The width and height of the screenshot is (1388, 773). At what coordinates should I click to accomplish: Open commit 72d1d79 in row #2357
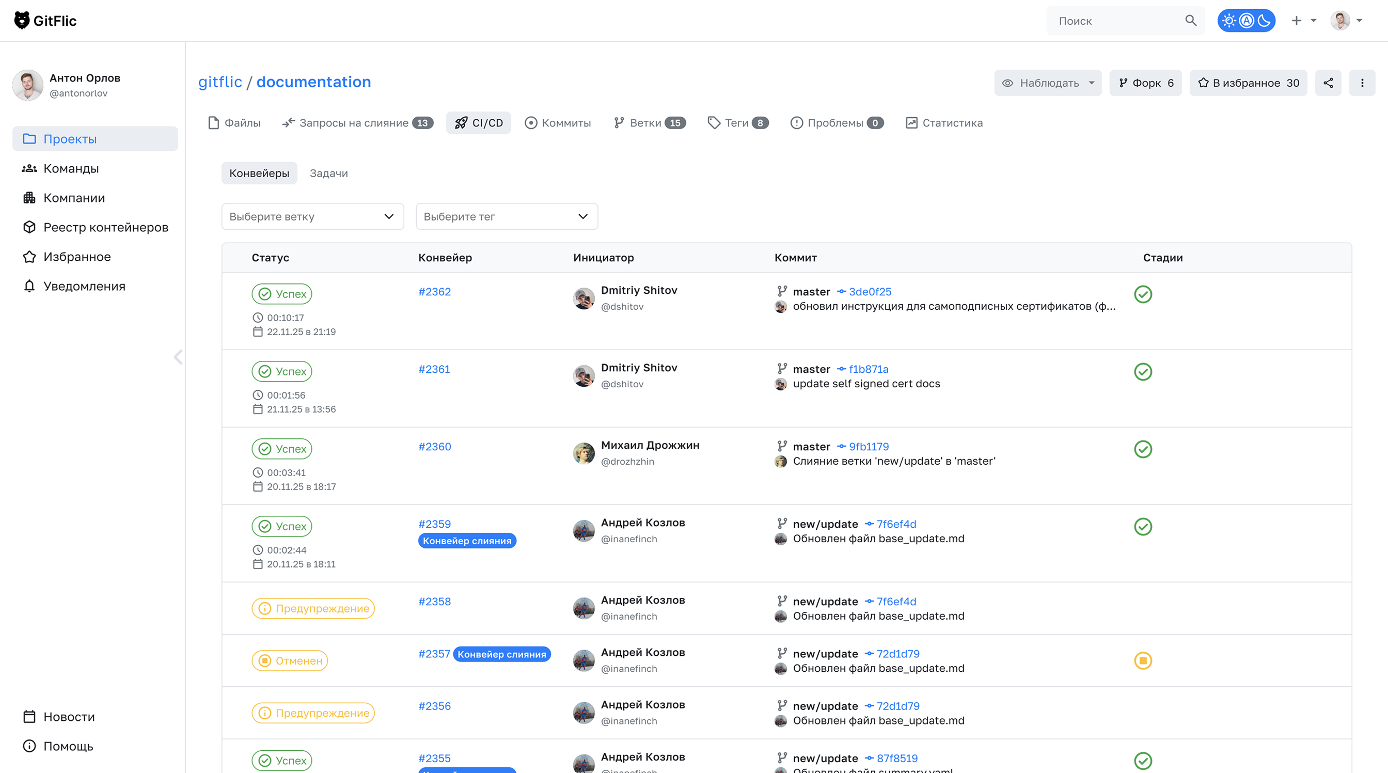tap(897, 653)
